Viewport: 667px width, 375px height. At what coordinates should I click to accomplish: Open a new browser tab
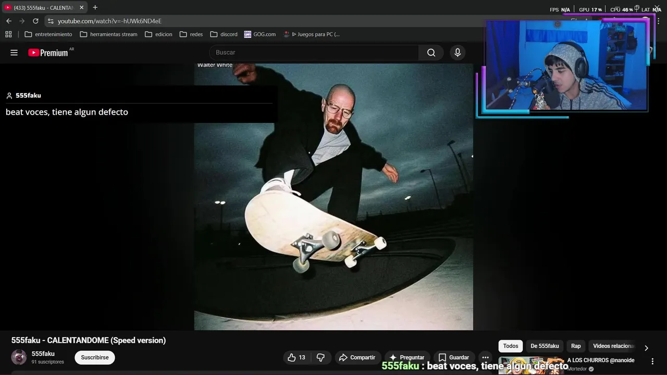coord(95,8)
